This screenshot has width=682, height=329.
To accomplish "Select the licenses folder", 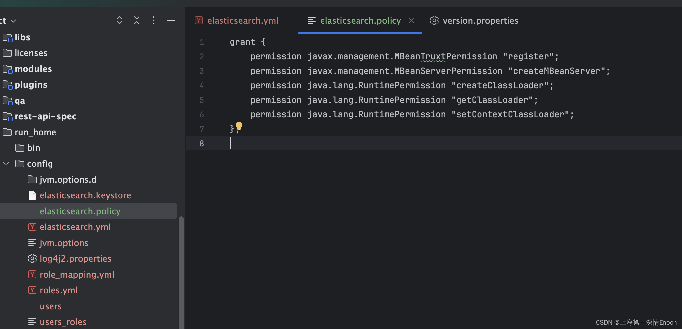I will [31, 53].
